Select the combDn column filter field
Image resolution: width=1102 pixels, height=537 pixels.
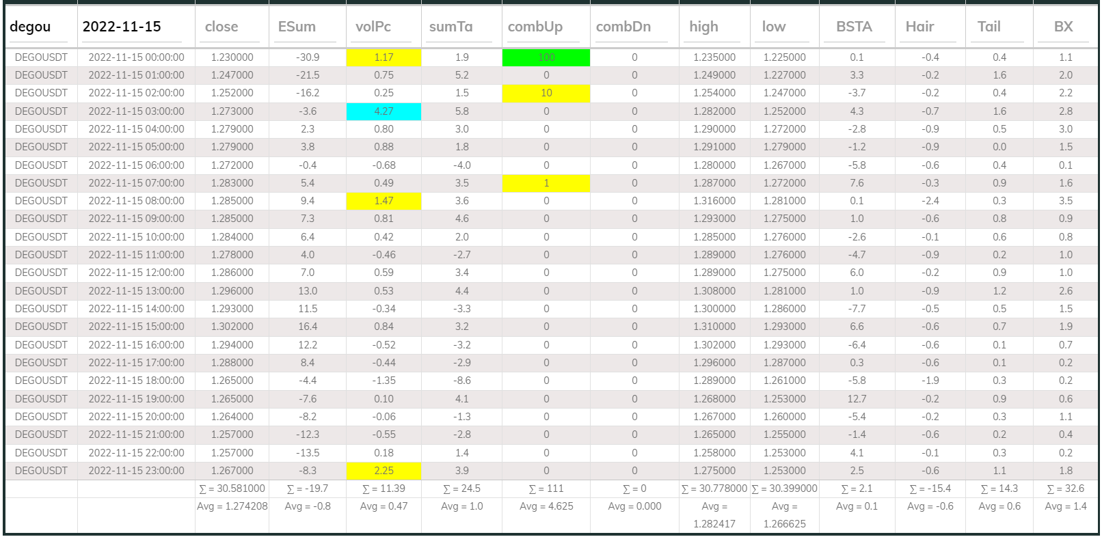click(634, 27)
